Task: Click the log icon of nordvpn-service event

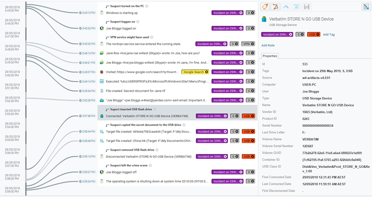Action: (x=102, y=44)
